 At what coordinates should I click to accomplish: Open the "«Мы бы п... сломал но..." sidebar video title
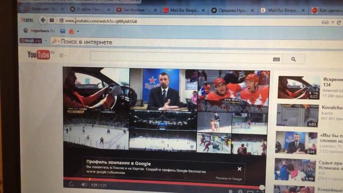[x=331, y=138]
